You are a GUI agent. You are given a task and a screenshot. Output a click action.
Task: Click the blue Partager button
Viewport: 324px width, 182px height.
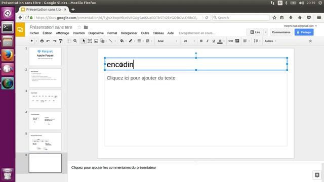pyautogui.click(x=304, y=32)
